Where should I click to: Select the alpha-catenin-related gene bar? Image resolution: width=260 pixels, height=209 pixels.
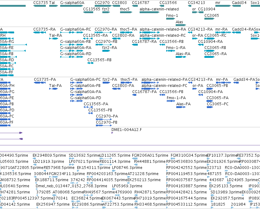coord(150,12)
